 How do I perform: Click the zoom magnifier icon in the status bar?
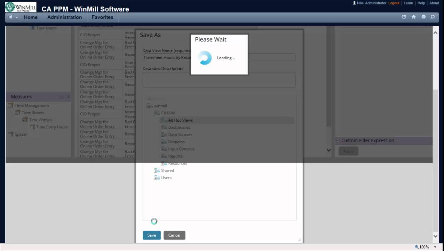coord(417,247)
